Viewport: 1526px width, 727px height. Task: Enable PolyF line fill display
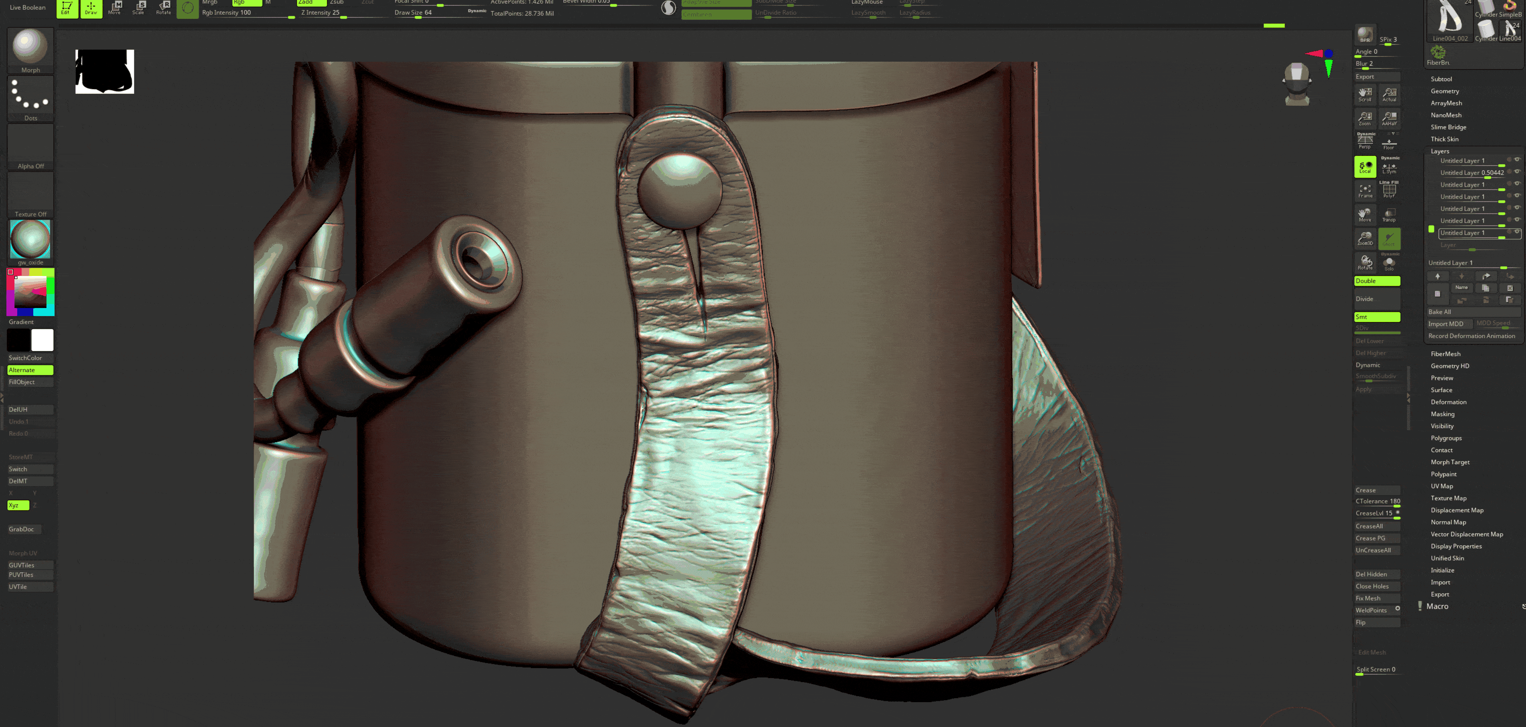1389,190
